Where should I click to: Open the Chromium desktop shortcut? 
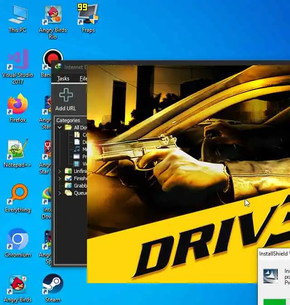pyautogui.click(x=18, y=243)
